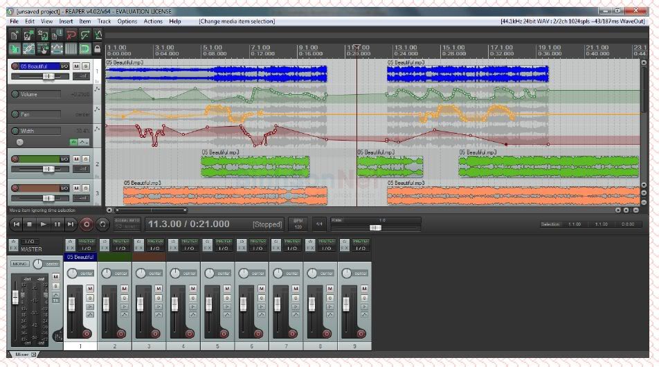Open the Insert menu
The image size is (659, 367).
[x=66, y=21]
